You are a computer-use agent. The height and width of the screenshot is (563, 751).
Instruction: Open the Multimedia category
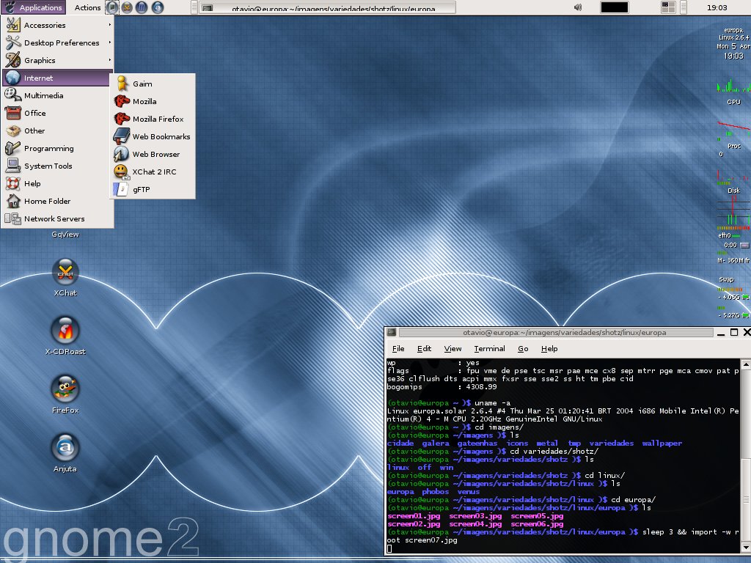tap(57, 95)
